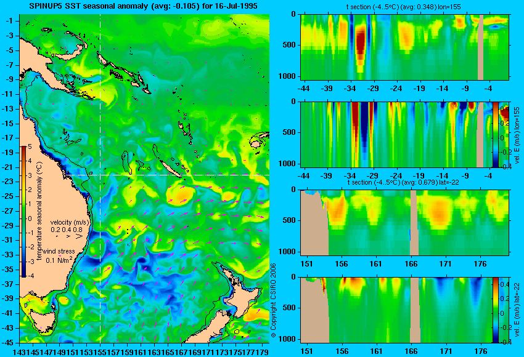524x357 pixels.
Task: Click '171' under the lat=-22 velocity section
Action: tap(446, 351)
